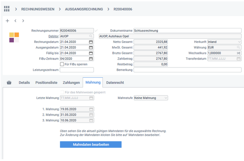244x161 pixels.
Task: Go to previous record with left arrow
Action: click(15, 21)
